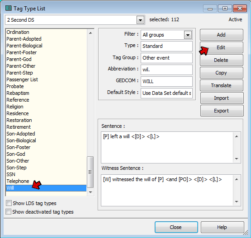Click the Export button
251x238 pixels.
[222, 111]
